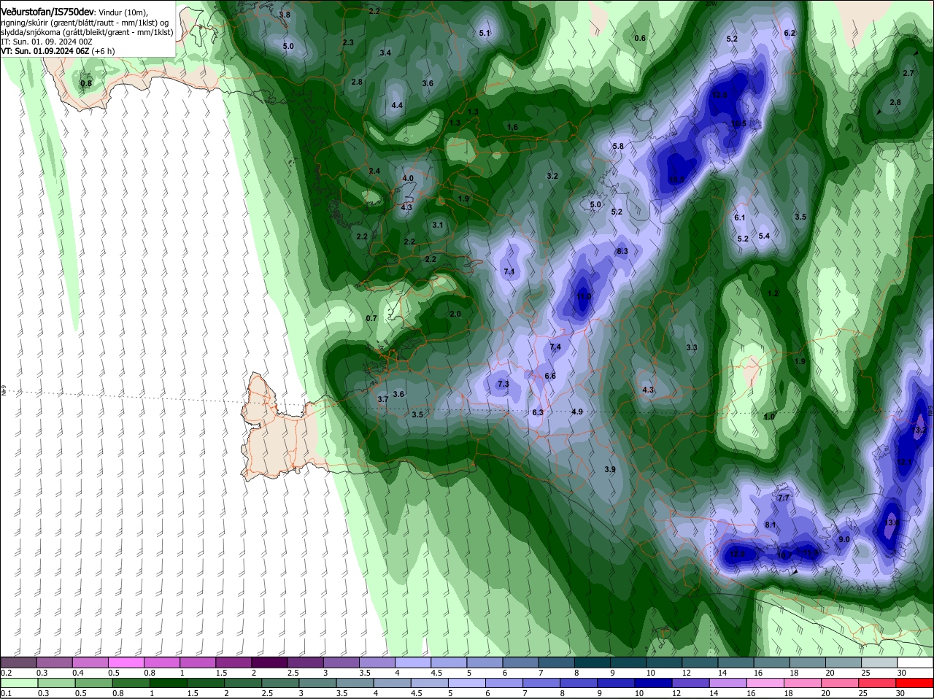Screen dimensions: 934x699
Task: Click the white swatch after 30 in upper legend
Action: [x=916, y=663]
